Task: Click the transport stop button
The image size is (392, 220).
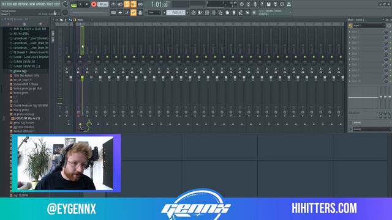Action: click(86, 4)
